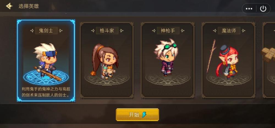The width and height of the screenshot is (275, 128).
Task: Click the 魔法师 name label
Action: (229, 31)
